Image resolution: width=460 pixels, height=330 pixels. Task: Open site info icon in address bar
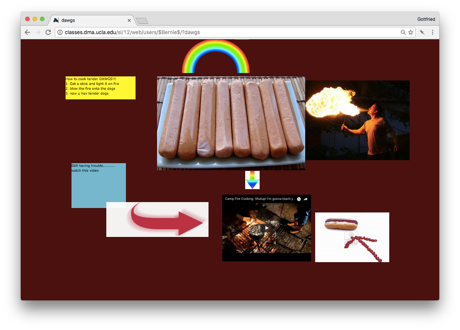click(60, 32)
